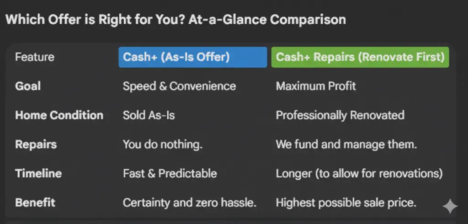The width and height of the screenshot is (468, 224).
Task: Click the Goal row label
Action: coord(28,86)
